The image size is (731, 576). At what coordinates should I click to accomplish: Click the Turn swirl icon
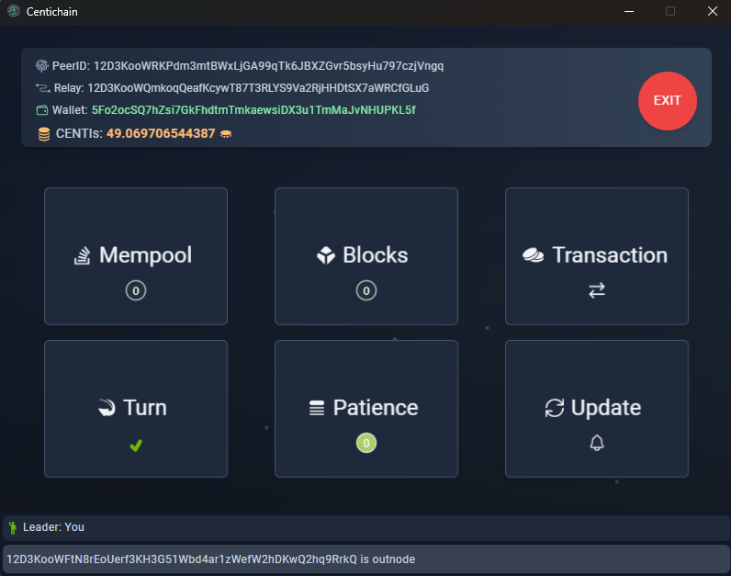click(107, 408)
